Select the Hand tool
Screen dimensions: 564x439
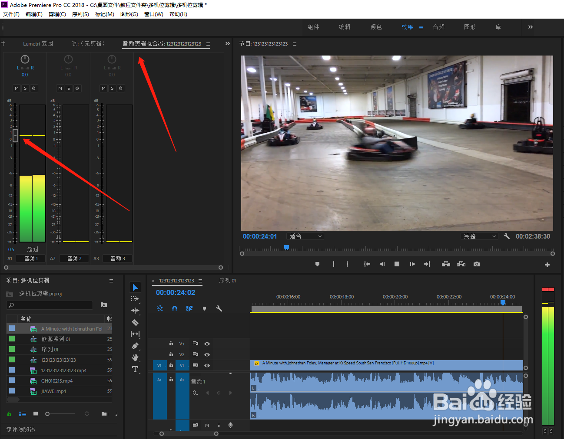click(135, 357)
